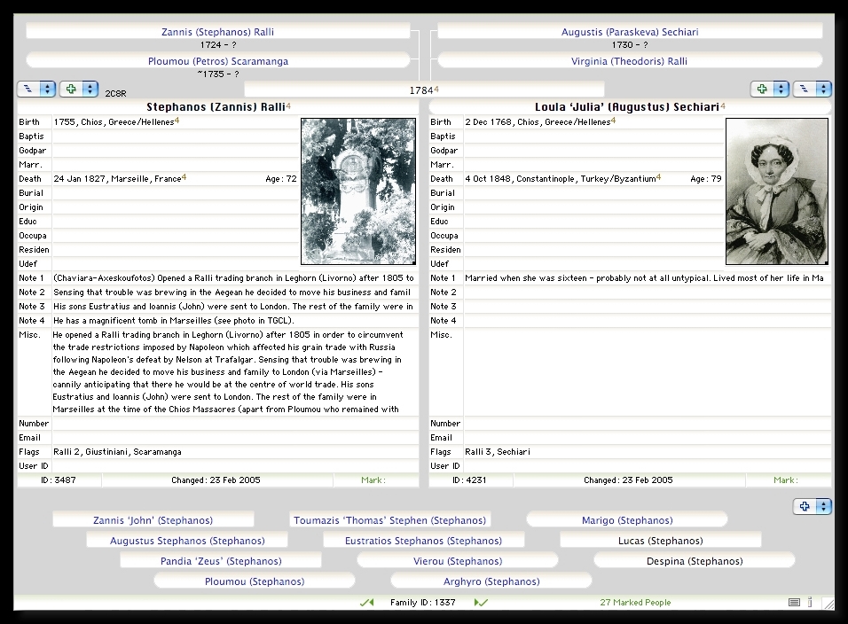This screenshot has height=624, width=848.
Task: Go to father Zannis (Stephanos) Ralli
Action: click(x=217, y=32)
